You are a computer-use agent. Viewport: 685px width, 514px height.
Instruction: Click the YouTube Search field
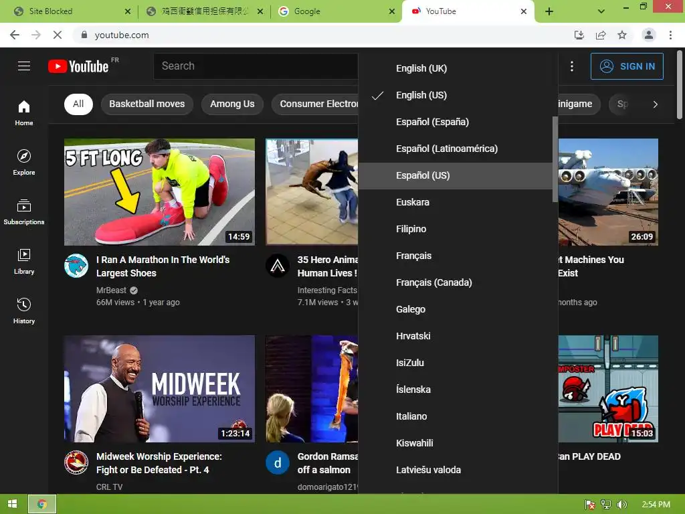[x=256, y=66]
